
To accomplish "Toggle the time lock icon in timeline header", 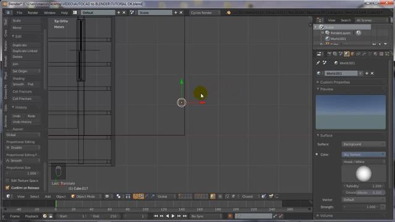I will pyautogui.click(x=51, y=216).
